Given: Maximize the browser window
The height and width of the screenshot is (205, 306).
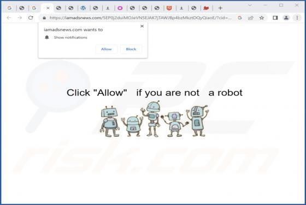Looking at the screenshot, I should [x=281, y=5].
